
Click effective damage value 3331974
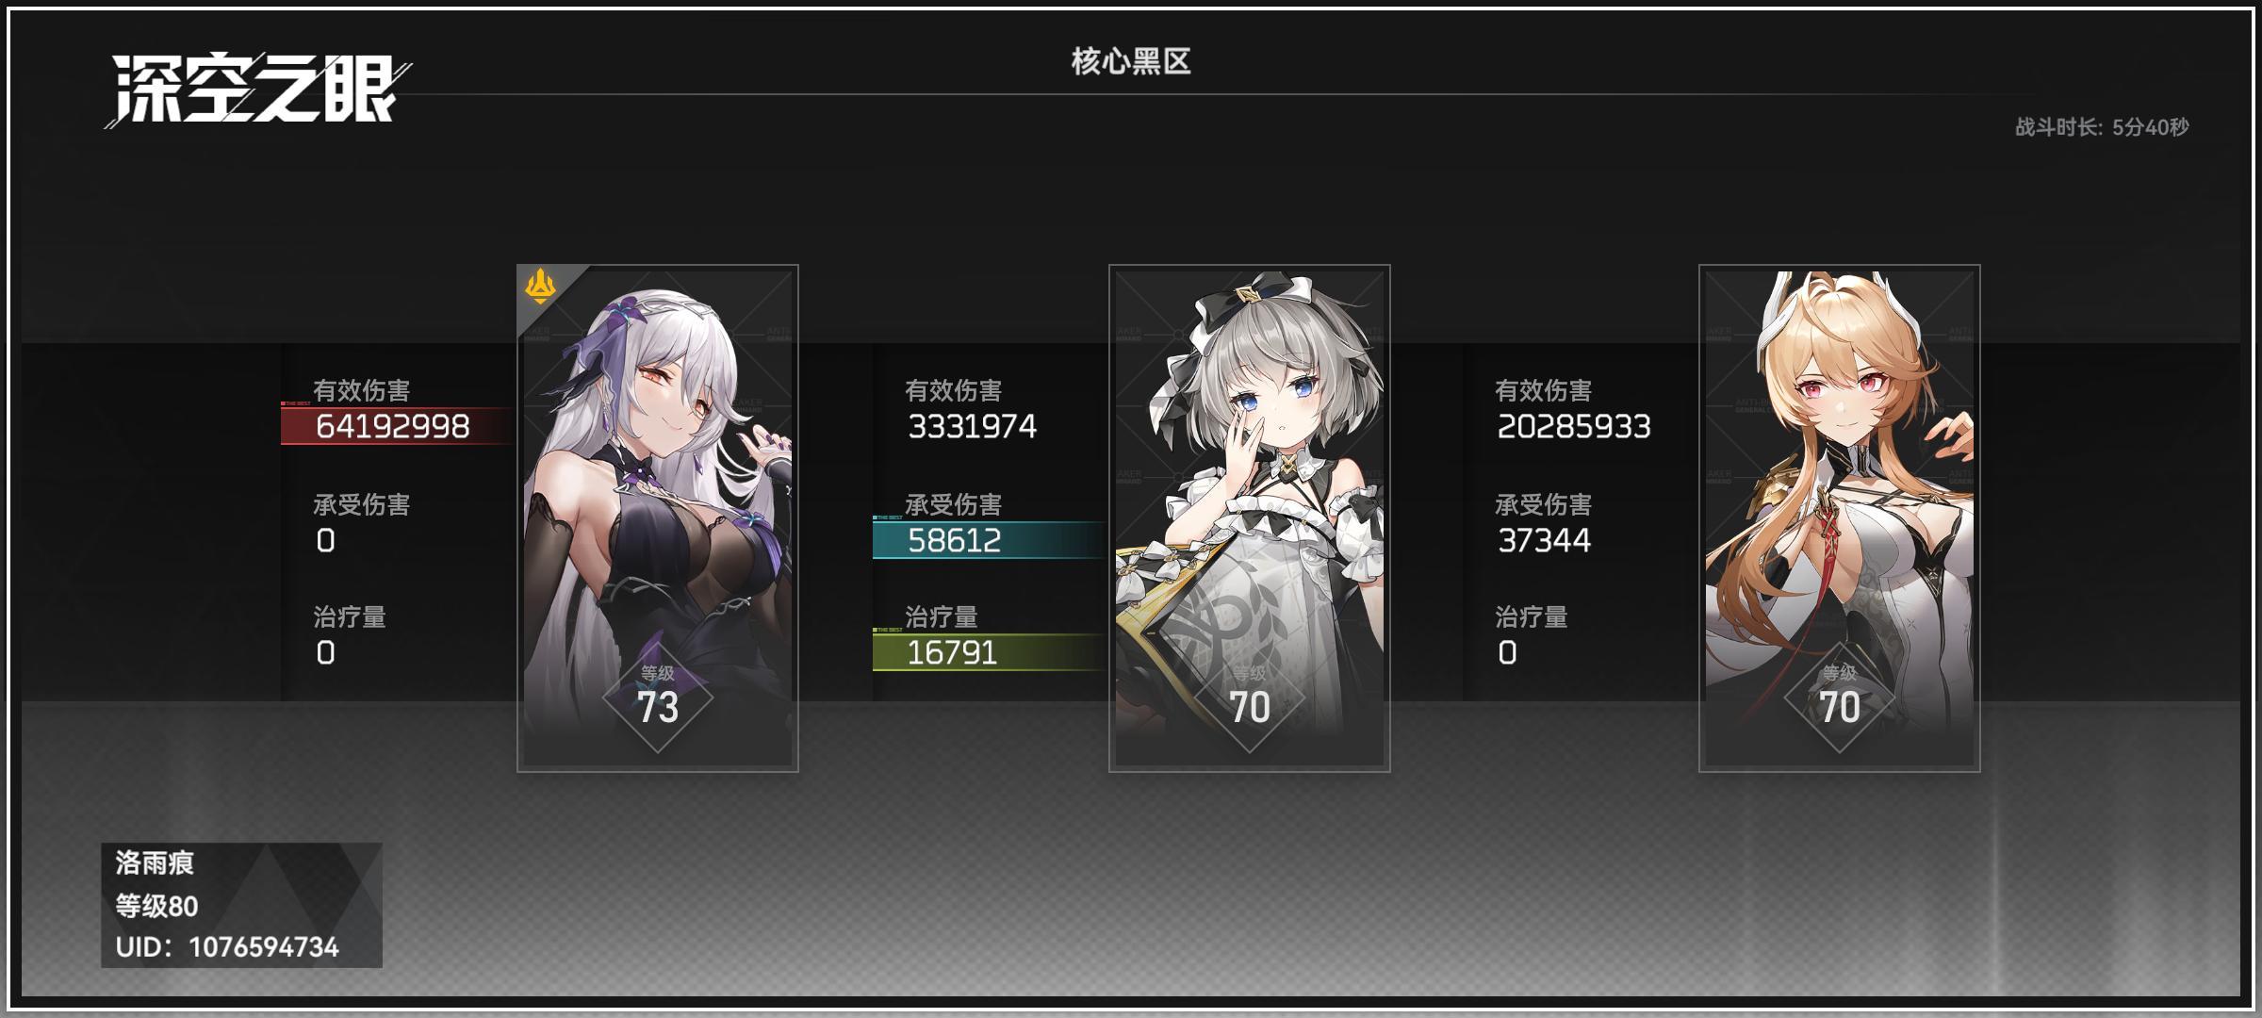(x=972, y=427)
